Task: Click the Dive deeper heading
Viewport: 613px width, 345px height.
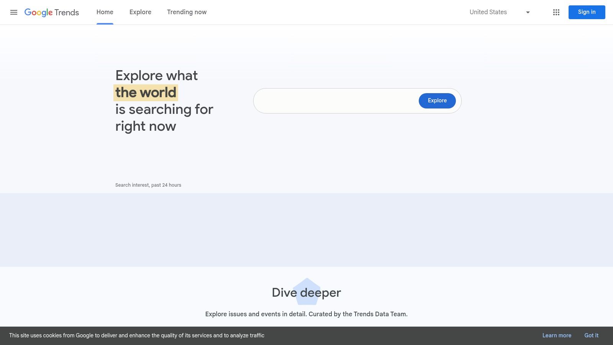Action: pos(306,292)
